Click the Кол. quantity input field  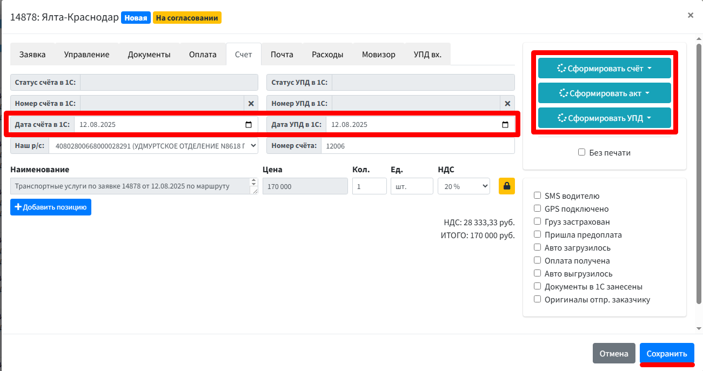click(370, 186)
